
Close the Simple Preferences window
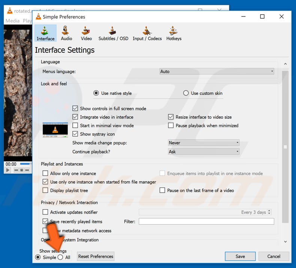281,16
